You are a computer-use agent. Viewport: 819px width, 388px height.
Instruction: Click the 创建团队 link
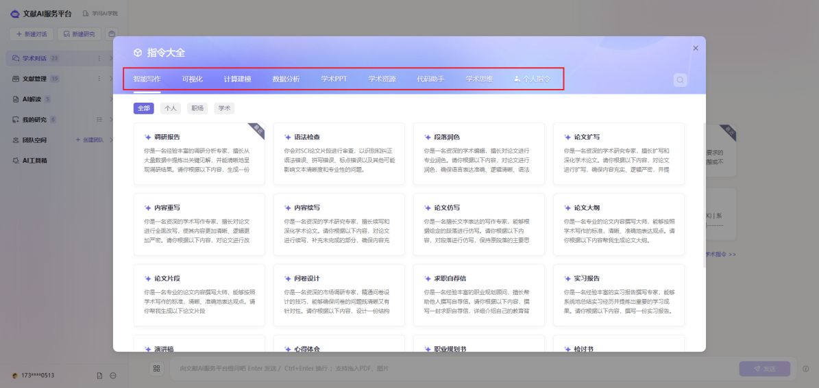(90, 140)
